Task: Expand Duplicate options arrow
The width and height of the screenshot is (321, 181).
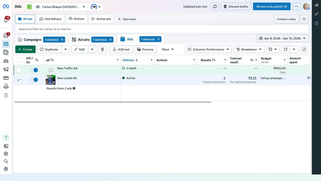Action: tap(65, 49)
